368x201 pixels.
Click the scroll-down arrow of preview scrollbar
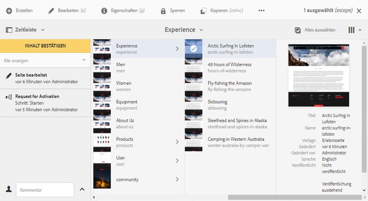(x=364, y=190)
